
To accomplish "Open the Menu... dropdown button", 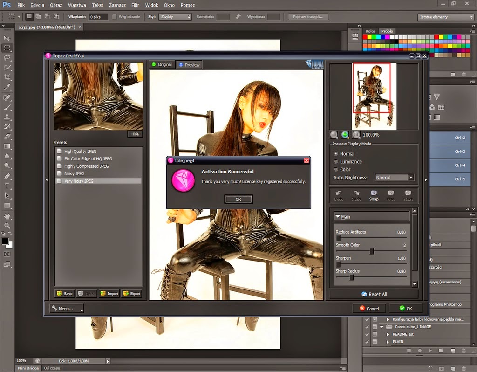I will (67, 309).
